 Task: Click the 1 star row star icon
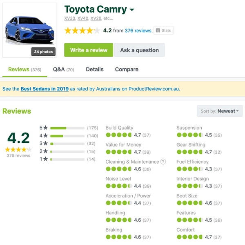[45, 159]
